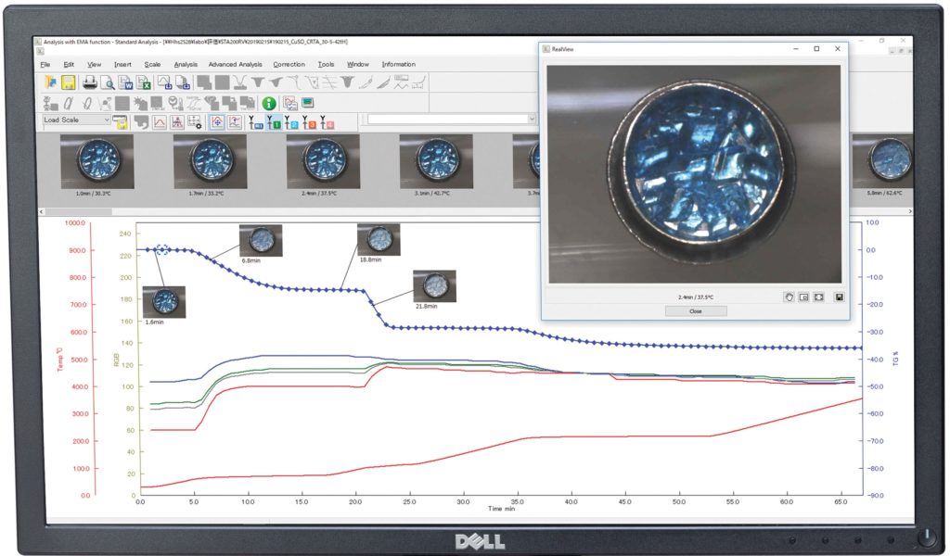Toggle the green Y-axis 1 button
Screen dimensions: 950x556
coord(276,121)
